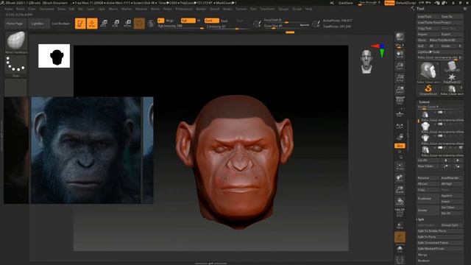
Task: Collapse the Tool palette header
Action: [x=420, y=9]
